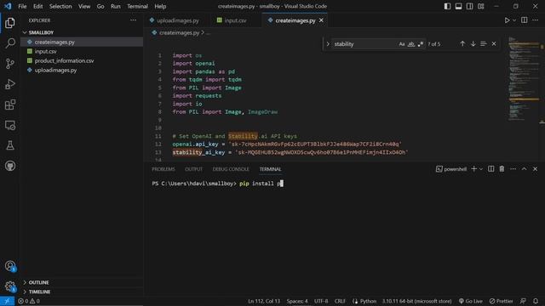Open Run and Debug view
Screen dimensions: 545x306
(10, 84)
